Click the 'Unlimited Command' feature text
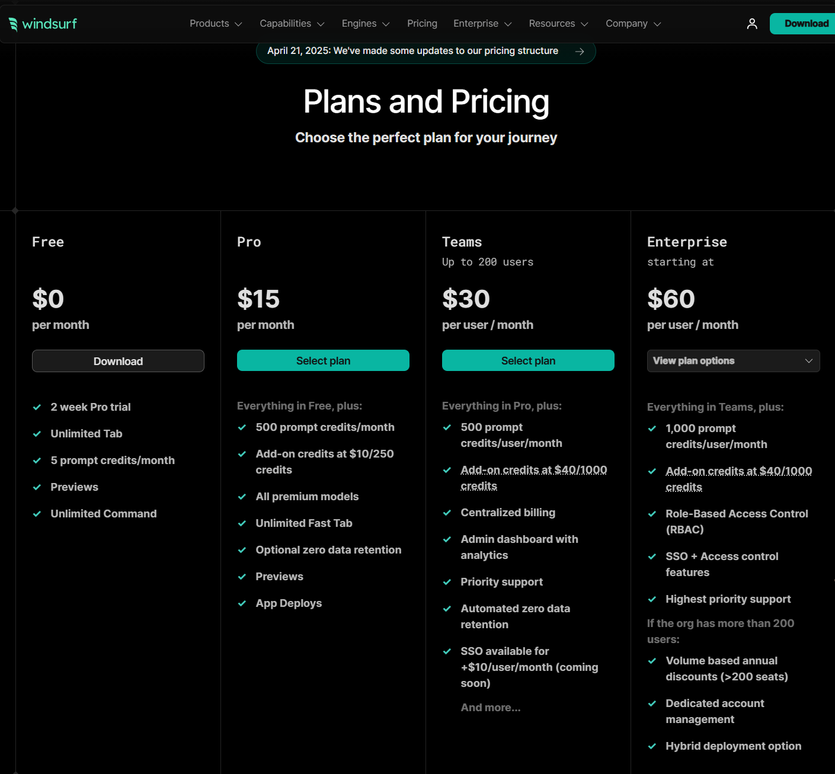 (x=104, y=514)
